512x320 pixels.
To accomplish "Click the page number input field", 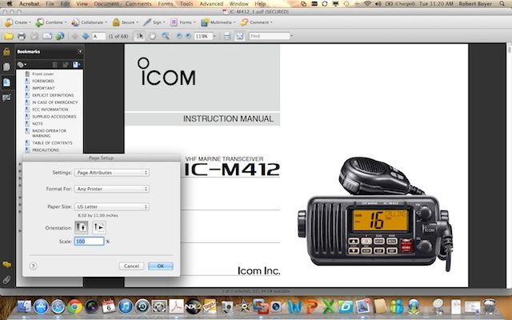I will 99,36.
